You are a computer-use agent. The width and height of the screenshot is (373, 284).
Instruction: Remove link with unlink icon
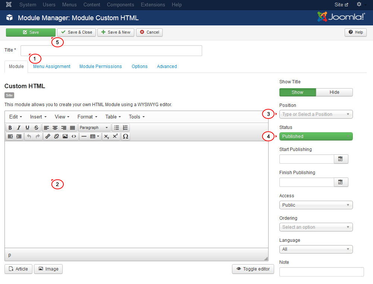pos(56,136)
